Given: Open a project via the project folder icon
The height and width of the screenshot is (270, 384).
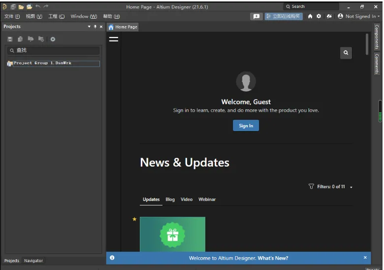Looking at the screenshot, I should click(30, 6).
